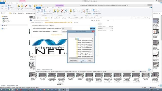Open New item dropdown in front Explorer
Screen dimensions: 162x91
pyautogui.click(x=76, y=10)
